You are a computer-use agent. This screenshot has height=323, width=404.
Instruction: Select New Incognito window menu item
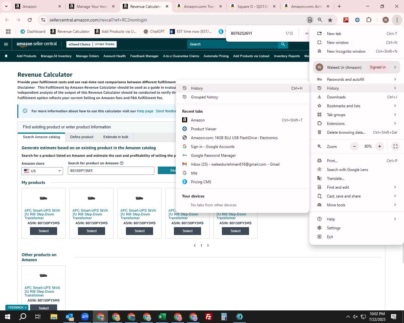coord(357,51)
